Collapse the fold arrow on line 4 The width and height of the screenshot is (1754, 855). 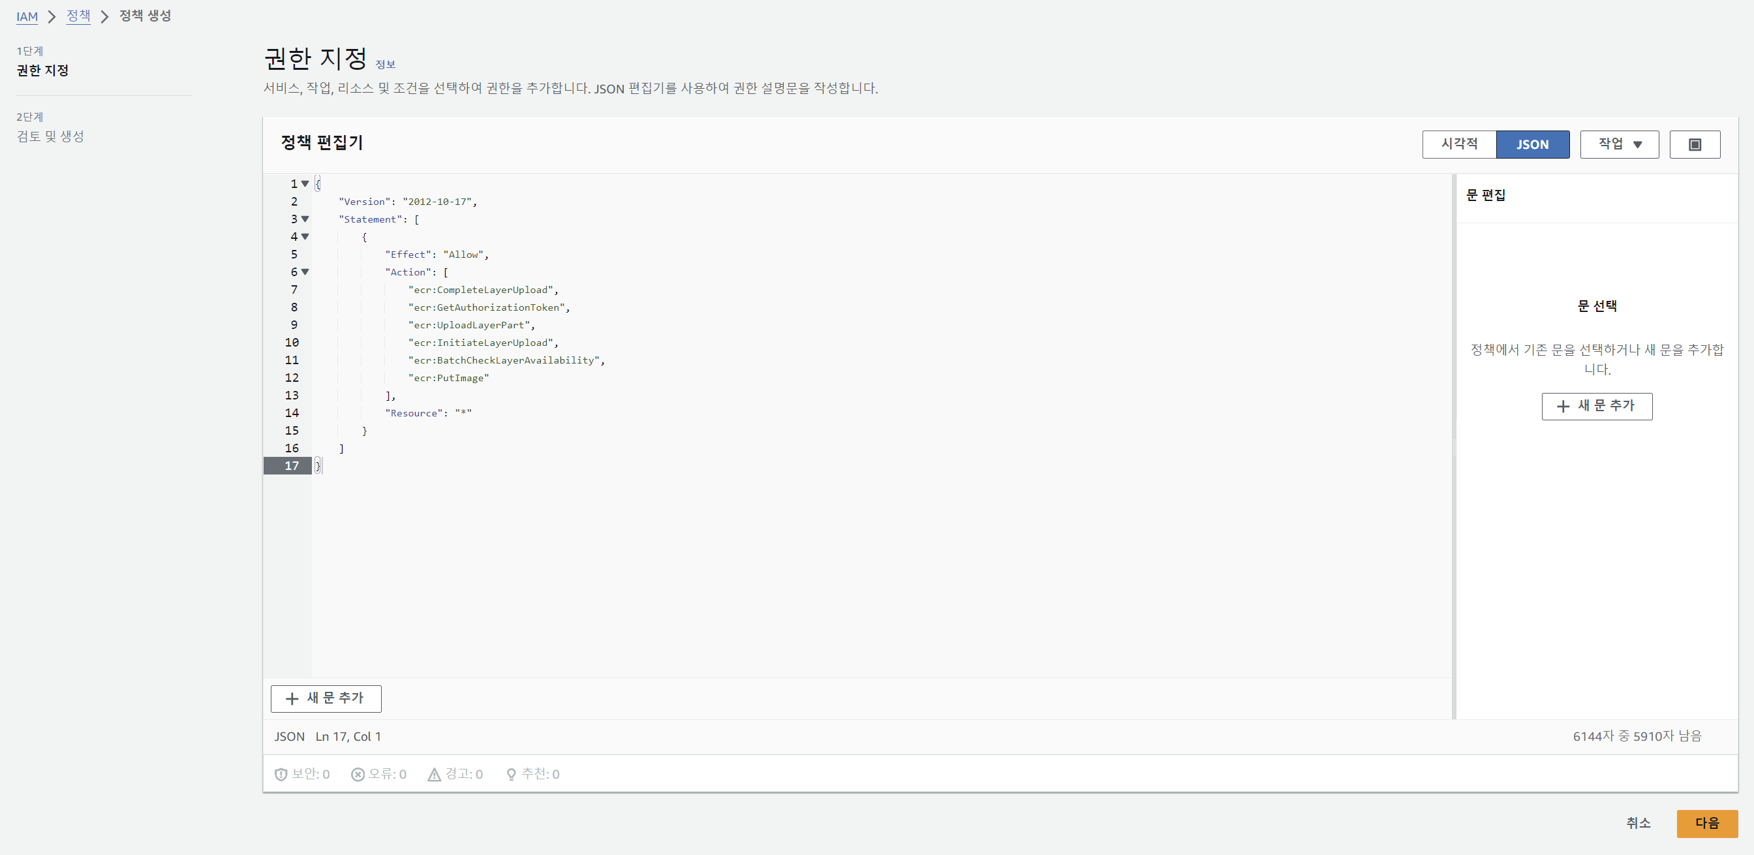305,237
